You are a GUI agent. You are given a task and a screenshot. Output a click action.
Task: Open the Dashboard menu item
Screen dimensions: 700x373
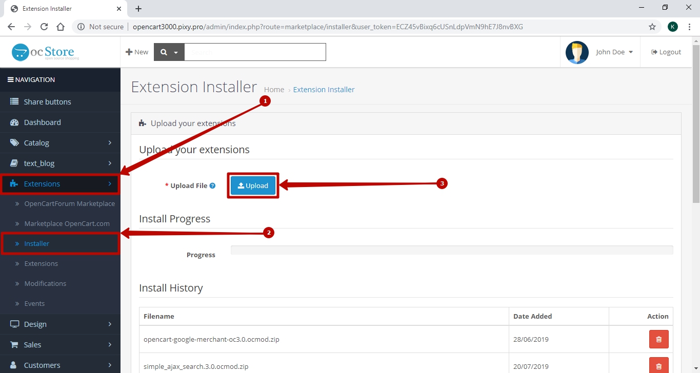tap(42, 122)
